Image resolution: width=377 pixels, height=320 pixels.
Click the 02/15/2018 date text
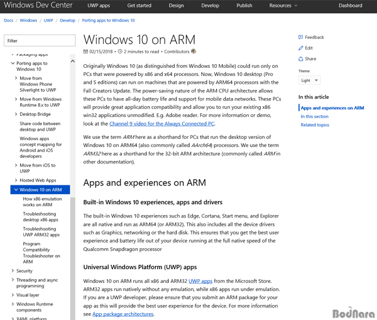(101, 52)
